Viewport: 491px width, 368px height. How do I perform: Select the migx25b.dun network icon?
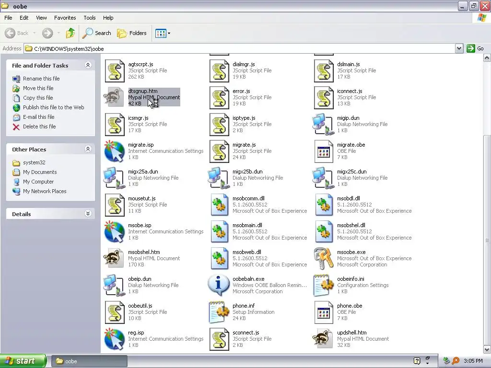click(x=219, y=178)
